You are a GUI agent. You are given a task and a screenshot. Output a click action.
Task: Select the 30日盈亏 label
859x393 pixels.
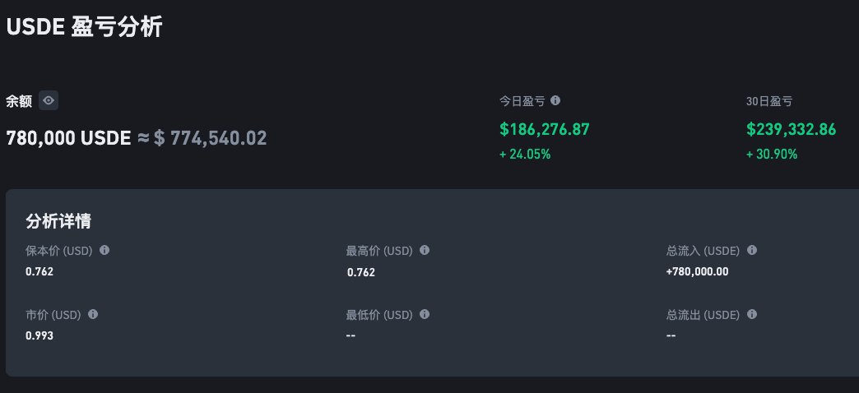(x=769, y=101)
